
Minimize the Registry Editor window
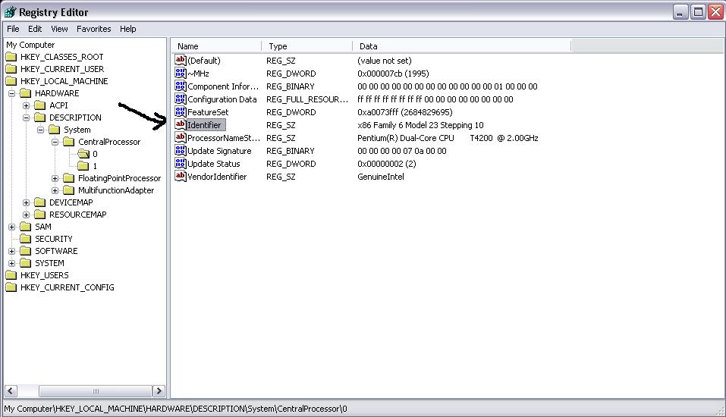point(680,12)
